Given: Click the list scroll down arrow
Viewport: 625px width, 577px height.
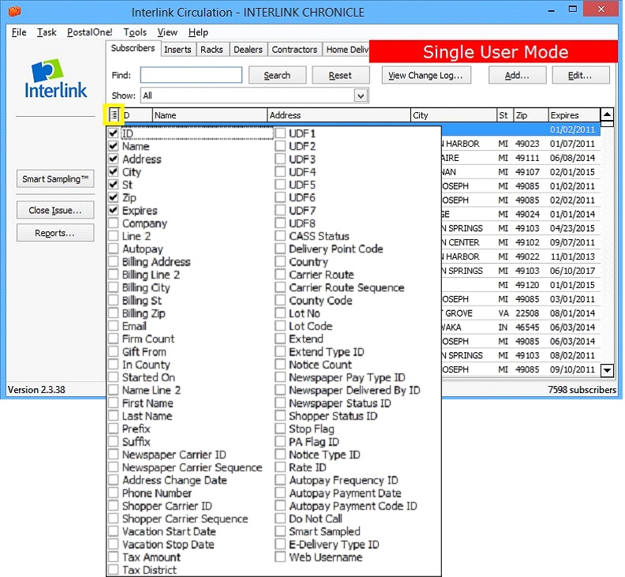Looking at the screenshot, I should [607, 369].
